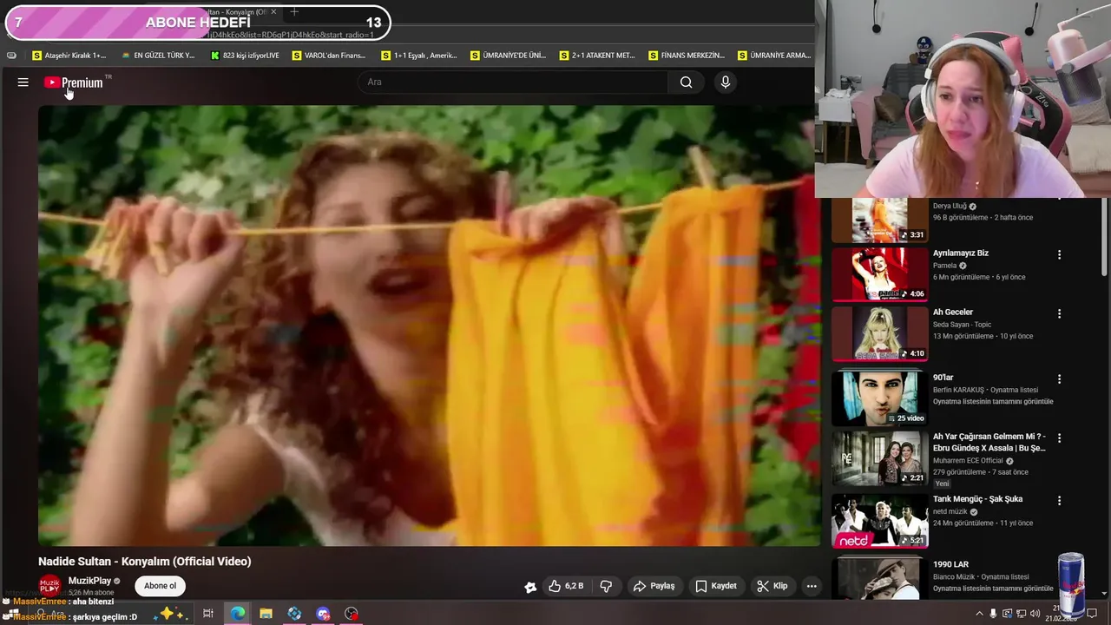Open Ah Yar Çağırsan Gelmem Mi thumbnail
This screenshot has width=1111, height=625.
coord(880,457)
